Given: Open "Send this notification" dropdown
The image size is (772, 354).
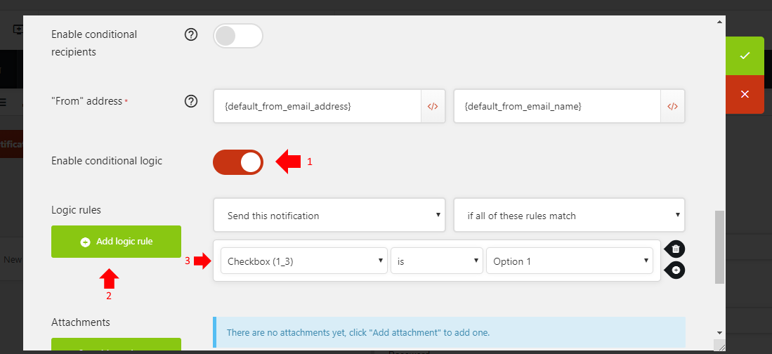Looking at the screenshot, I should pos(329,216).
